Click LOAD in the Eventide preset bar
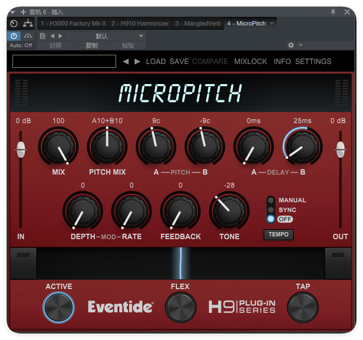 tap(156, 61)
